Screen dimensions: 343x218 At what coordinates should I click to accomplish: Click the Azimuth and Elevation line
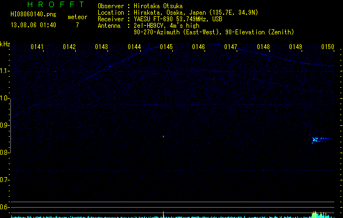214,32
